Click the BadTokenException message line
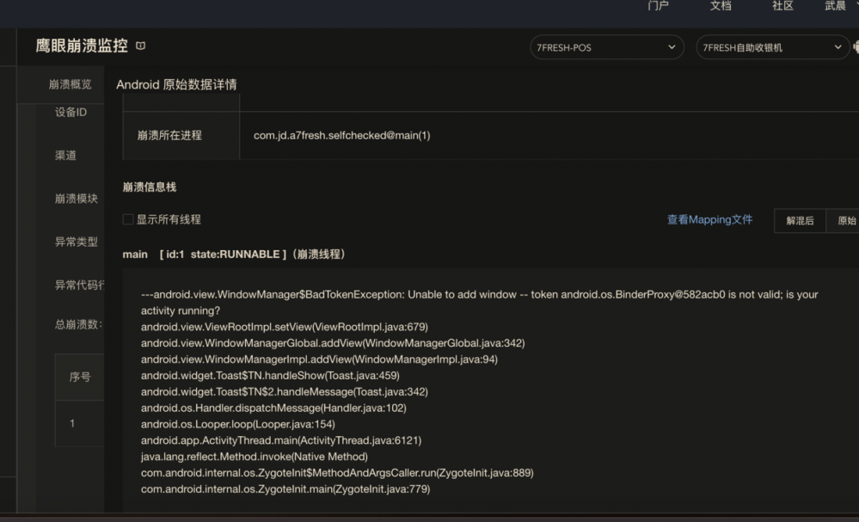 (479, 303)
